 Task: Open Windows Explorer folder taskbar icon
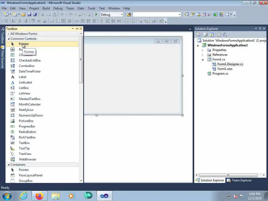[56, 196]
